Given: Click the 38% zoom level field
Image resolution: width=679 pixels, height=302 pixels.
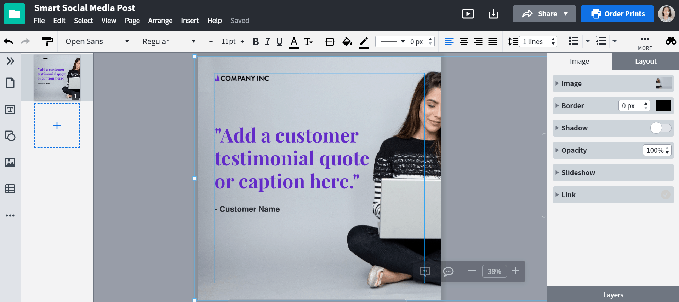Looking at the screenshot, I should (494, 272).
